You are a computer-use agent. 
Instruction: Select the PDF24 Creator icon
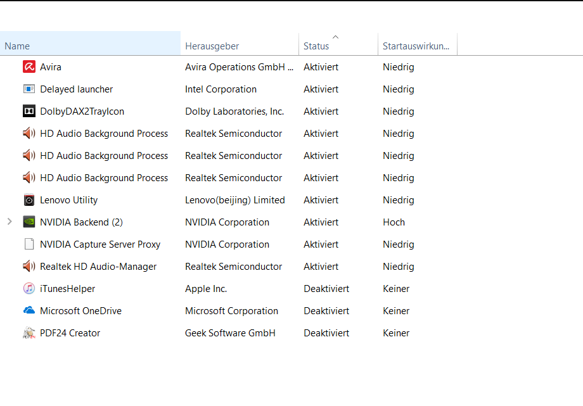point(29,333)
